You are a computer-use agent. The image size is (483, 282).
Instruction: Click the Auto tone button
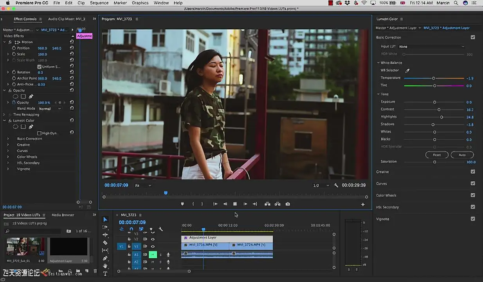tap(462, 155)
